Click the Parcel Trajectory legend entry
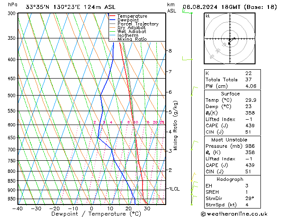Screen dimensions: 281x217 [x=134, y=24]
